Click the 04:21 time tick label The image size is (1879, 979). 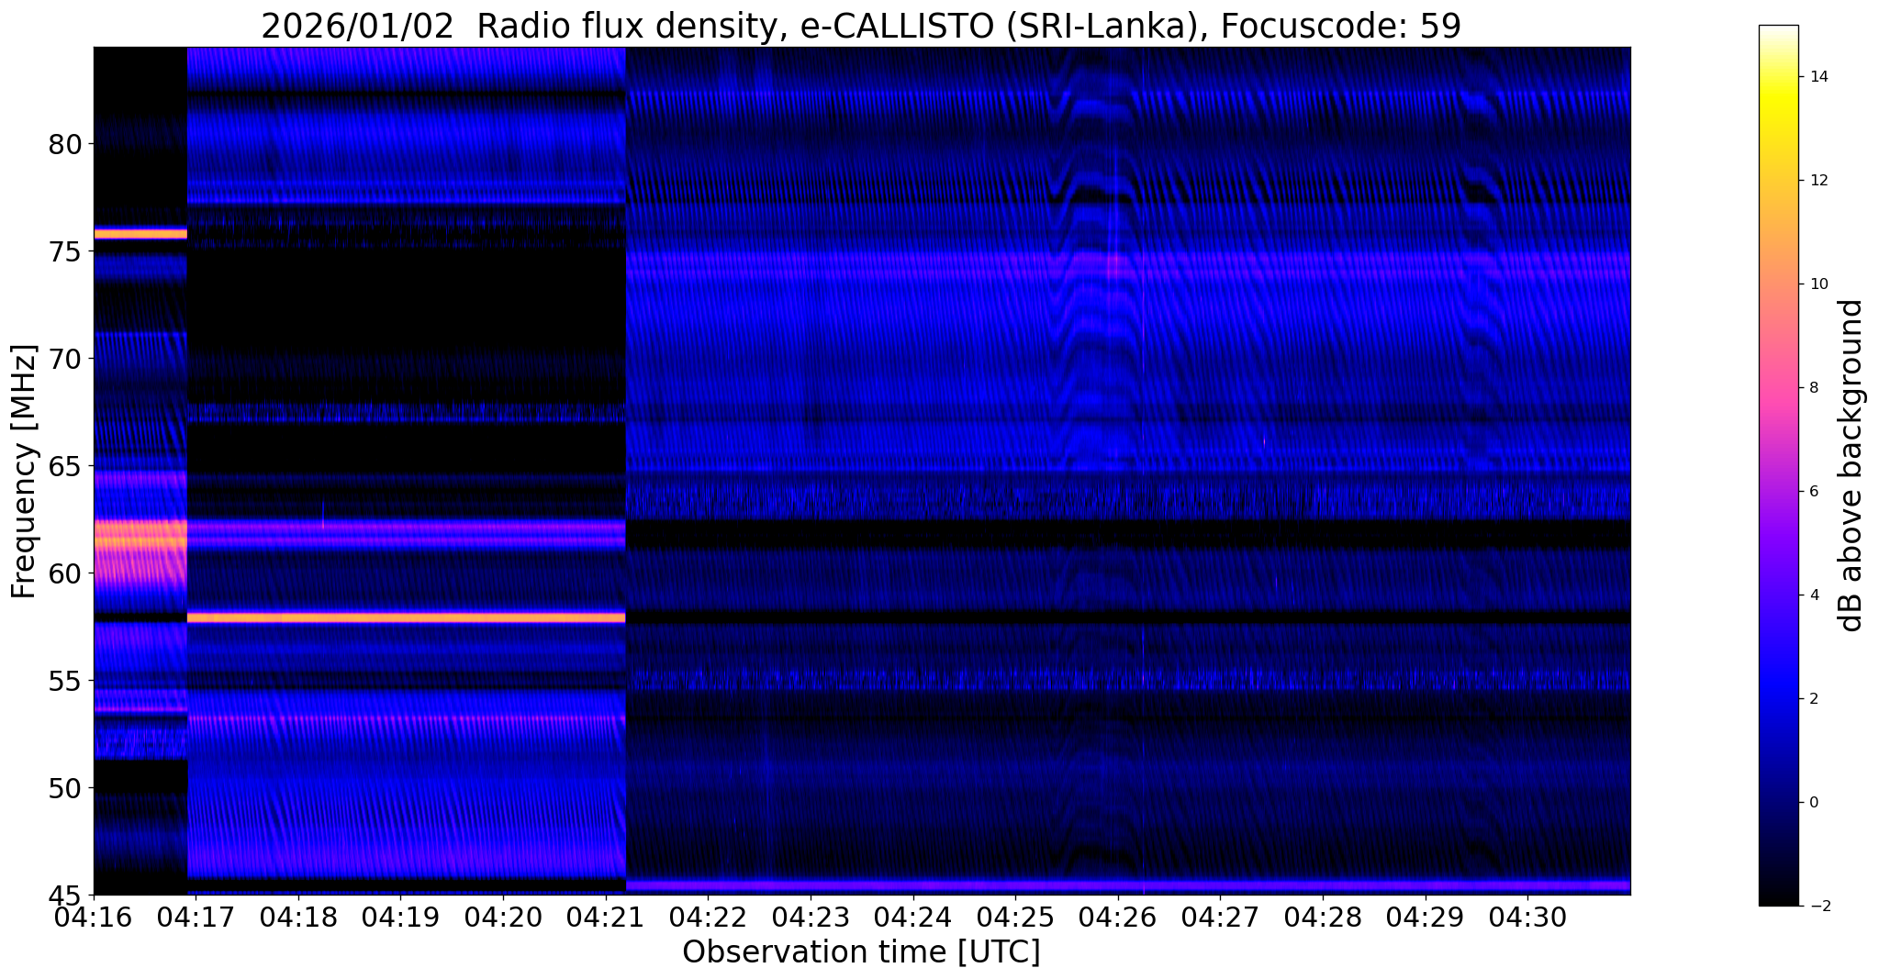pyautogui.click(x=606, y=918)
